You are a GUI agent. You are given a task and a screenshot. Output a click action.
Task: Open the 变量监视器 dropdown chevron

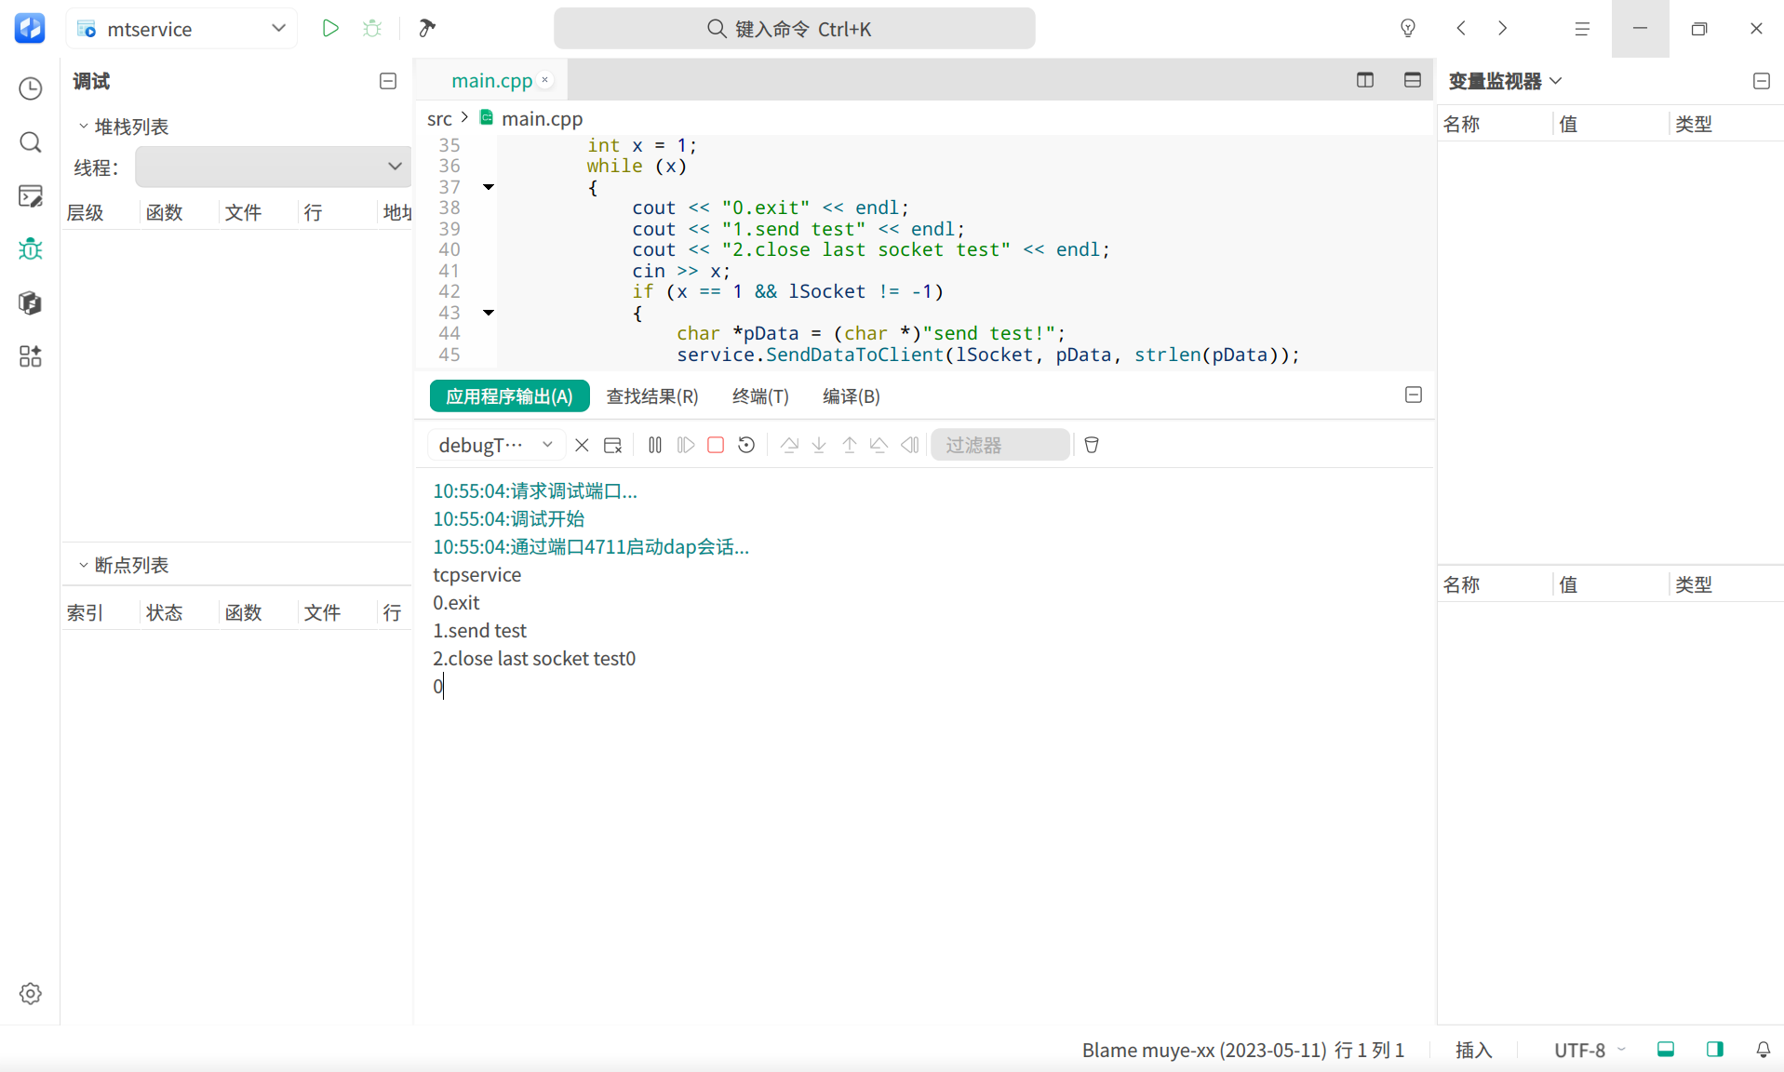[1556, 81]
